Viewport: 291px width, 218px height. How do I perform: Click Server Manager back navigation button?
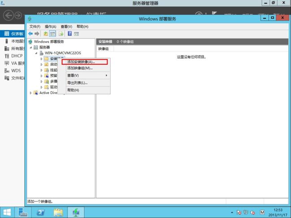click(9, 15)
